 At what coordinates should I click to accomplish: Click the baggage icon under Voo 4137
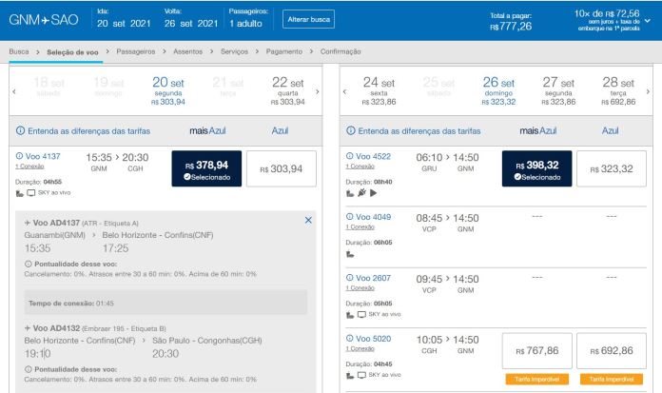[19, 193]
